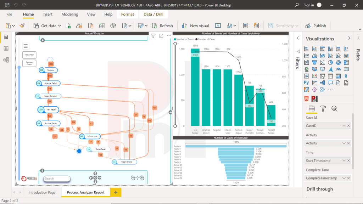This screenshot has width=363, height=204.
Task: Select the pie chart visualization icon
Action: pos(331,62)
